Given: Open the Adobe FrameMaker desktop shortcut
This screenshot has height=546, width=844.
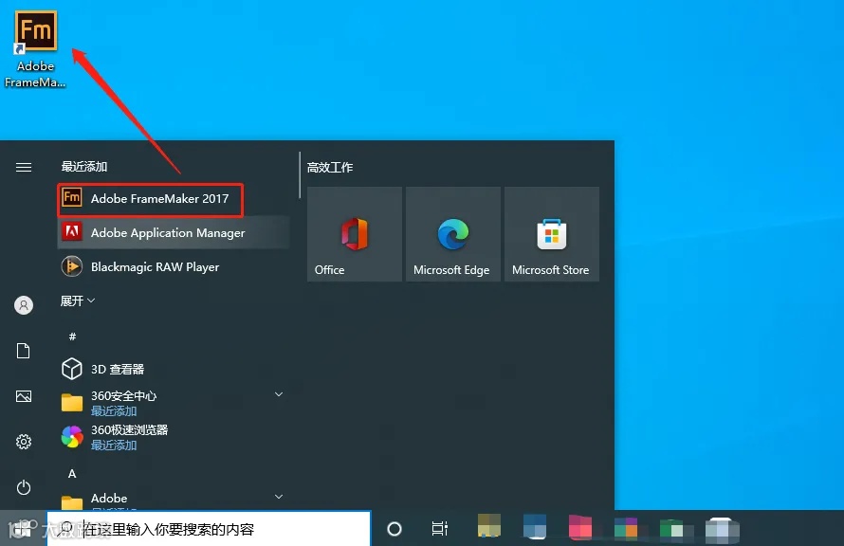Looking at the screenshot, I should point(35,48).
